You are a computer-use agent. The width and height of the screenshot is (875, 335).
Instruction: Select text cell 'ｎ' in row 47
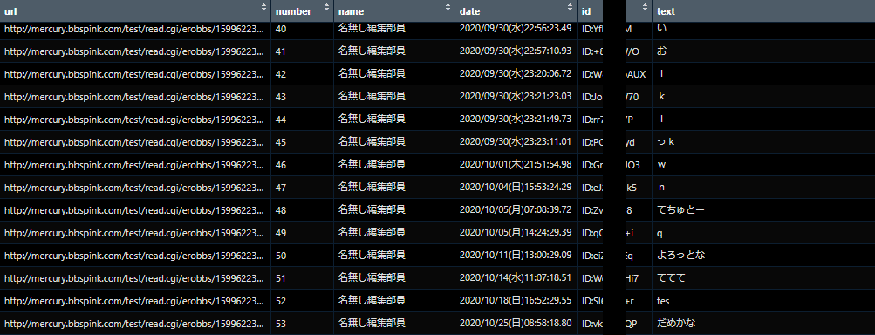coord(763,188)
